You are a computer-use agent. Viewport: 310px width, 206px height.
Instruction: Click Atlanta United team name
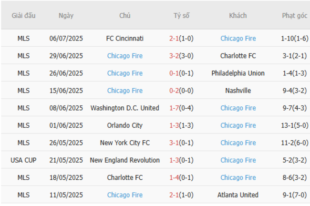click(x=238, y=195)
